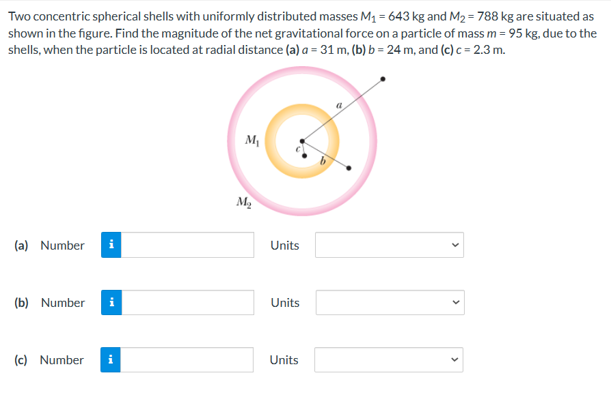Click the blue info icon for part (c)
This screenshot has height=399, width=611.
click(x=113, y=359)
